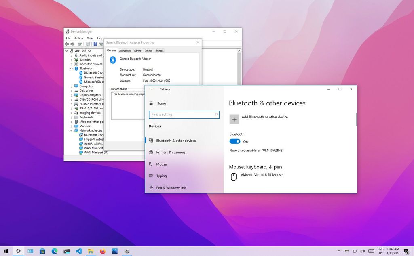The width and height of the screenshot is (414, 256).
Task: Open the Action menu in Device Manager
Action: click(x=78, y=38)
